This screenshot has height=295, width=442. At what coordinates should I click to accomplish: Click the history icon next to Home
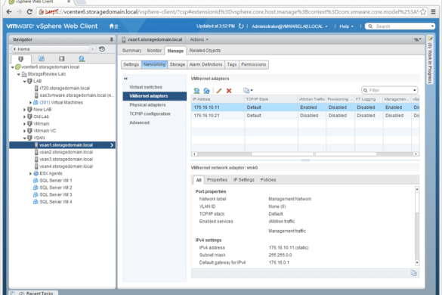(102, 49)
